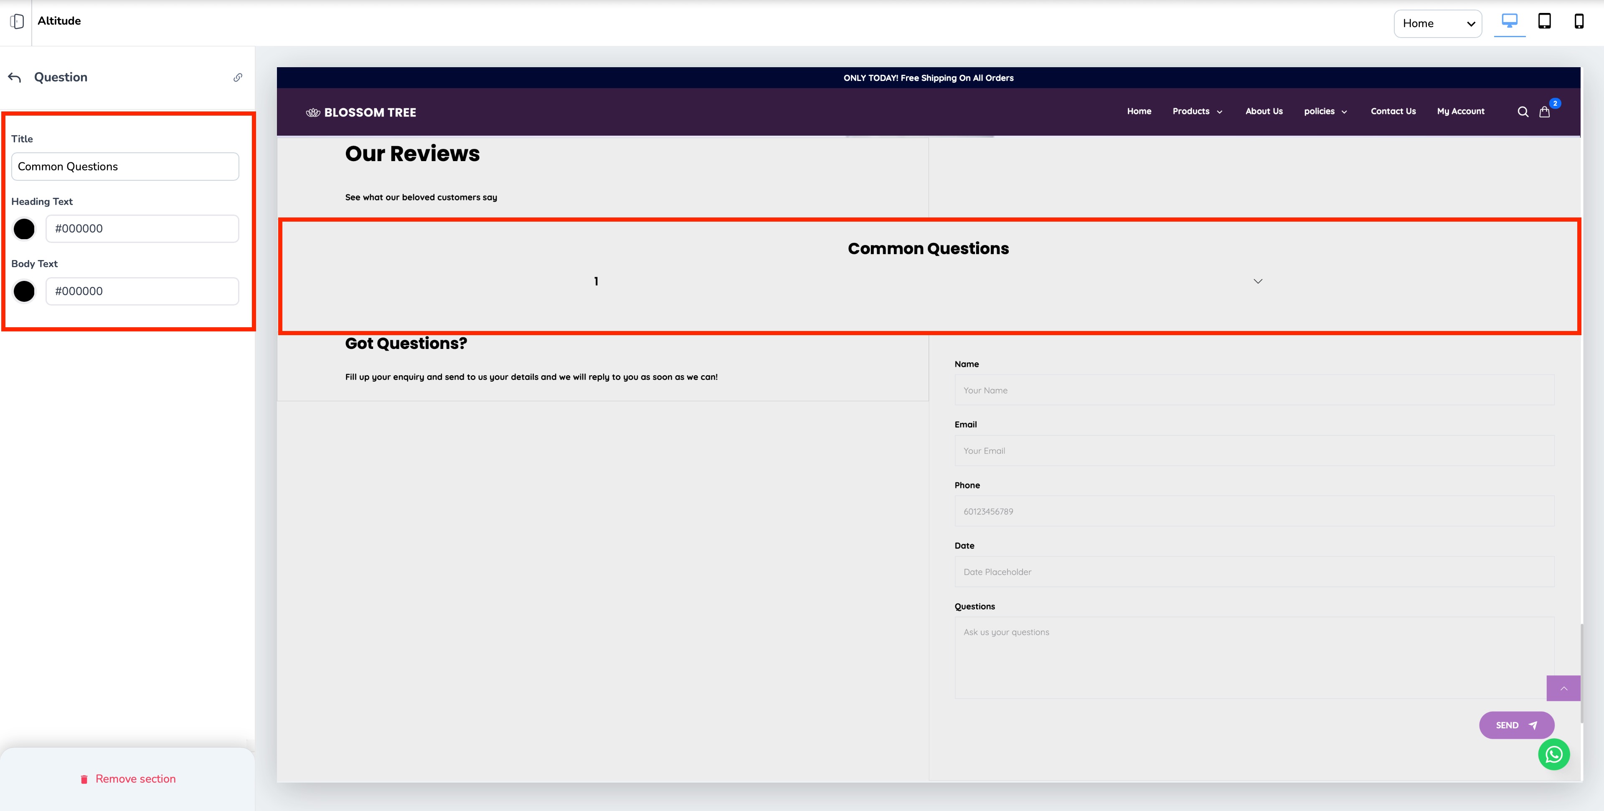This screenshot has width=1604, height=811.
Task: Open the store search magnifier icon
Action: (x=1523, y=112)
